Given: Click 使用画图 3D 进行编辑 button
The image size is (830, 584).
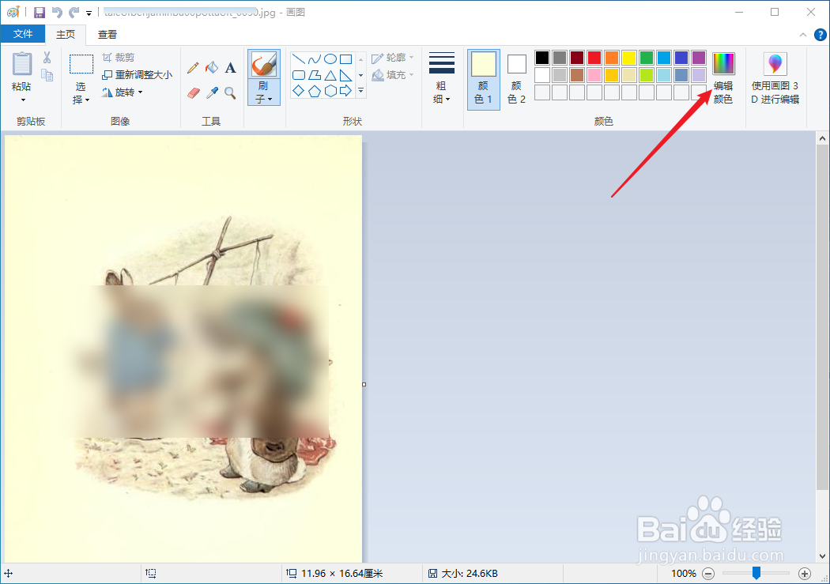Looking at the screenshot, I should coord(775,78).
